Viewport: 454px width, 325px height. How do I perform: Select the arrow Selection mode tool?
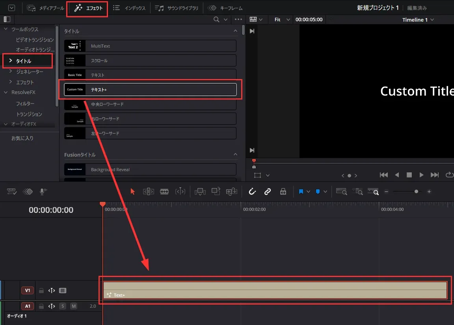tap(132, 191)
